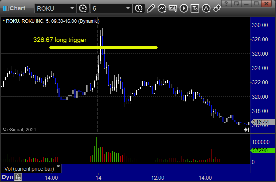
Task: Click the 328.00 price axis label
Action: [x=260, y=39]
